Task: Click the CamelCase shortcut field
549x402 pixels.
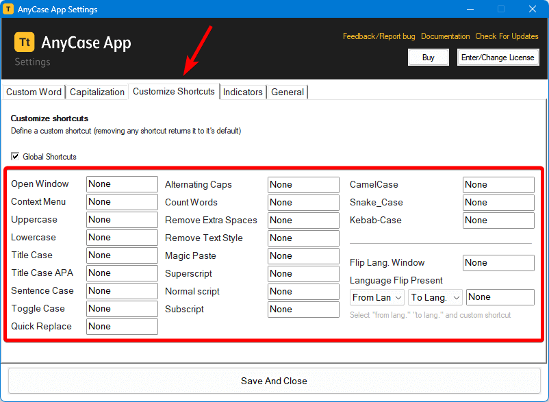Action: click(x=498, y=185)
